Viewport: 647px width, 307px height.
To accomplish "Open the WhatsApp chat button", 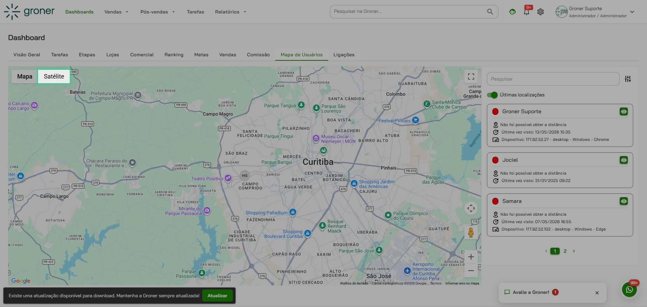I will pyautogui.click(x=629, y=289).
